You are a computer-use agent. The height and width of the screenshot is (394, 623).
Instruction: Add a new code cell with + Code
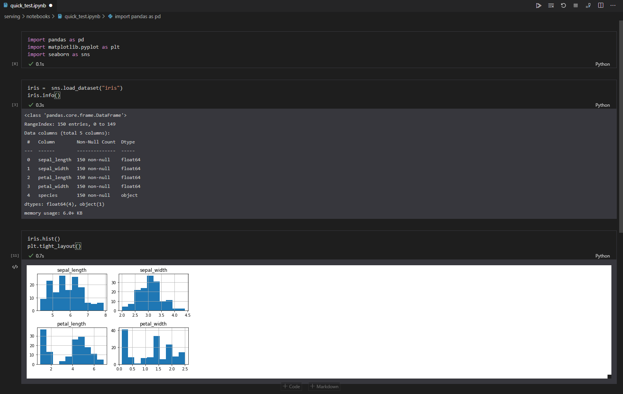(x=291, y=386)
